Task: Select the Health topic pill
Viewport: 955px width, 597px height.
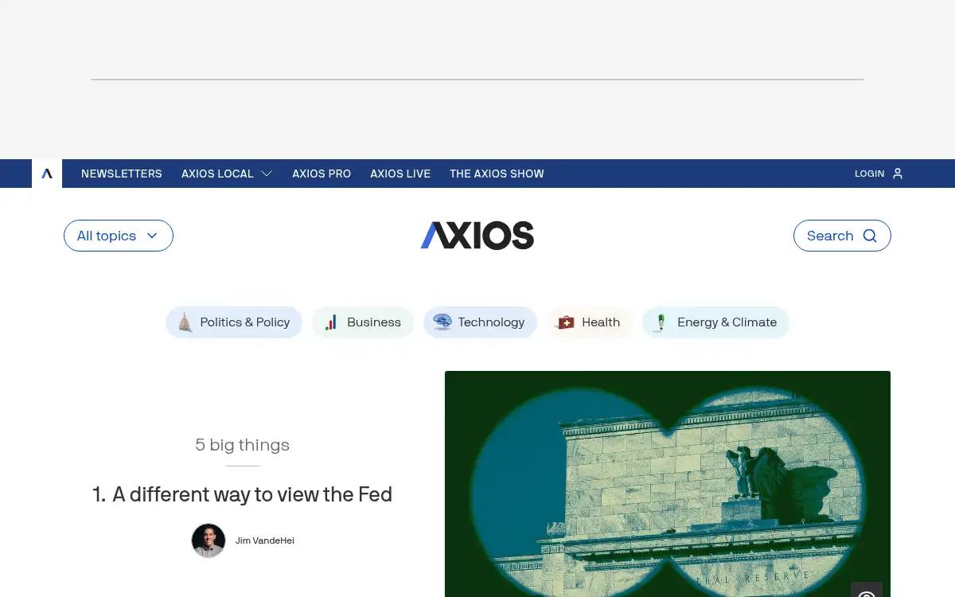Action: (590, 322)
